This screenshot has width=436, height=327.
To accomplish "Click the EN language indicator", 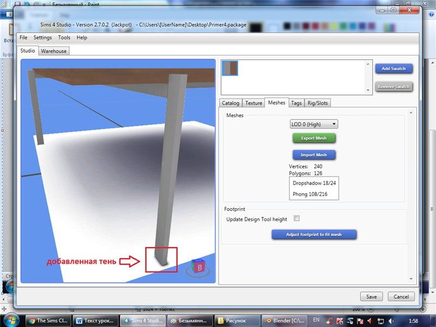I will point(316,320).
